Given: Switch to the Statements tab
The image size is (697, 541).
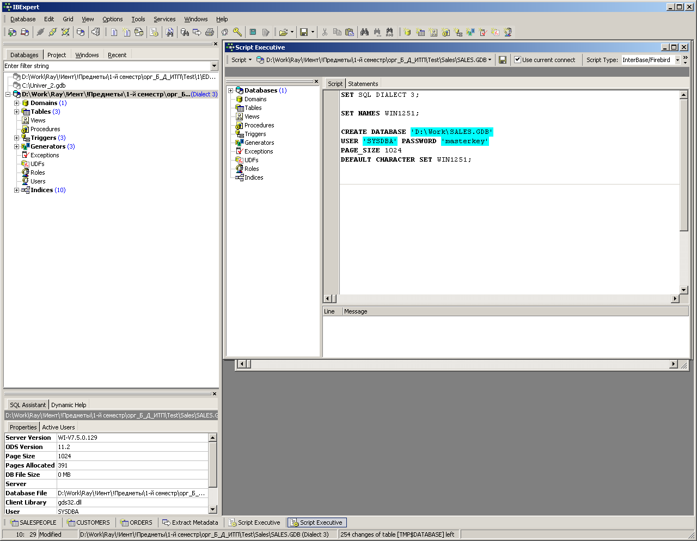Looking at the screenshot, I should (363, 84).
